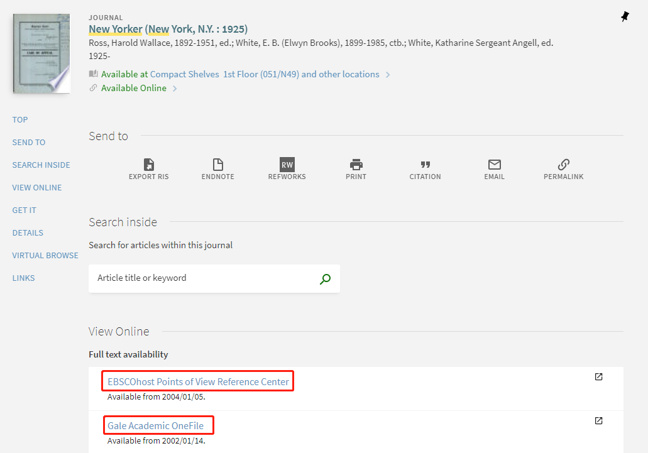The width and height of the screenshot is (648, 453).
Task: Click the Email envelope icon
Action: [495, 165]
